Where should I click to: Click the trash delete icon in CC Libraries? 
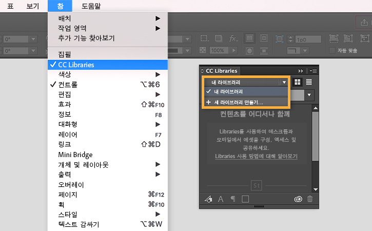tap(310, 199)
